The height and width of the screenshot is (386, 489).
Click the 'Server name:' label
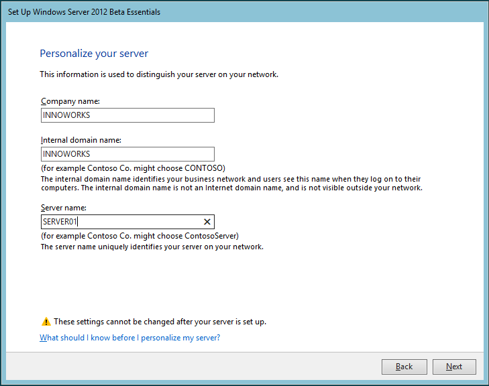pos(64,208)
